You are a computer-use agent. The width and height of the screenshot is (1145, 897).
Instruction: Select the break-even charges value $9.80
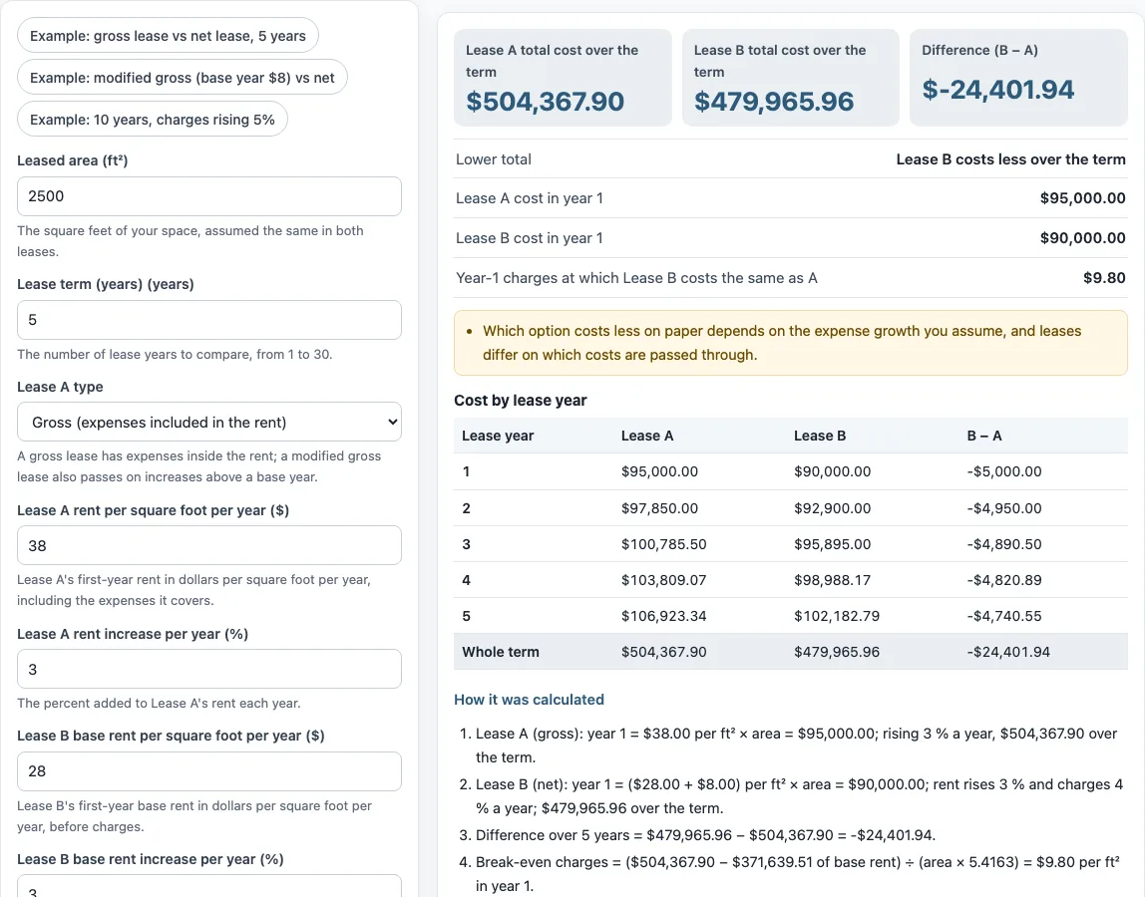click(x=1104, y=278)
